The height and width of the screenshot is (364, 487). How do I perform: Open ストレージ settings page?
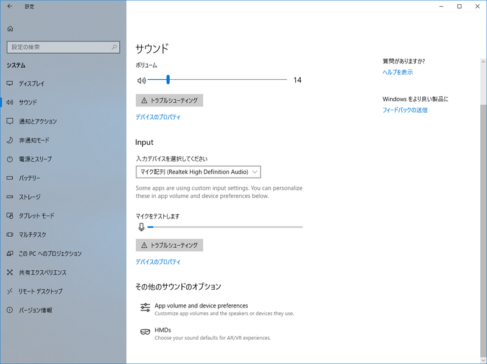(63, 197)
